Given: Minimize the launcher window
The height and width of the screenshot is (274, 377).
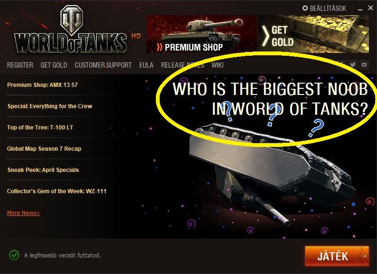Looking at the screenshot, I should pos(360,9).
